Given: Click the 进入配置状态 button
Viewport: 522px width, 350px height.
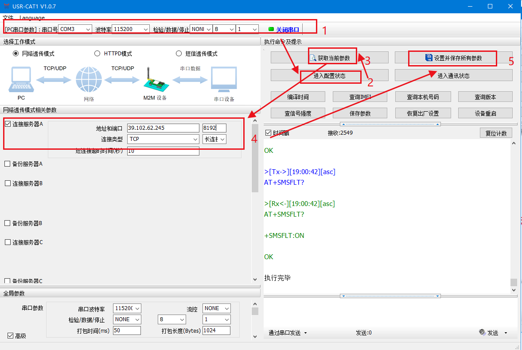Looking at the screenshot, I should (x=329, y=76).
